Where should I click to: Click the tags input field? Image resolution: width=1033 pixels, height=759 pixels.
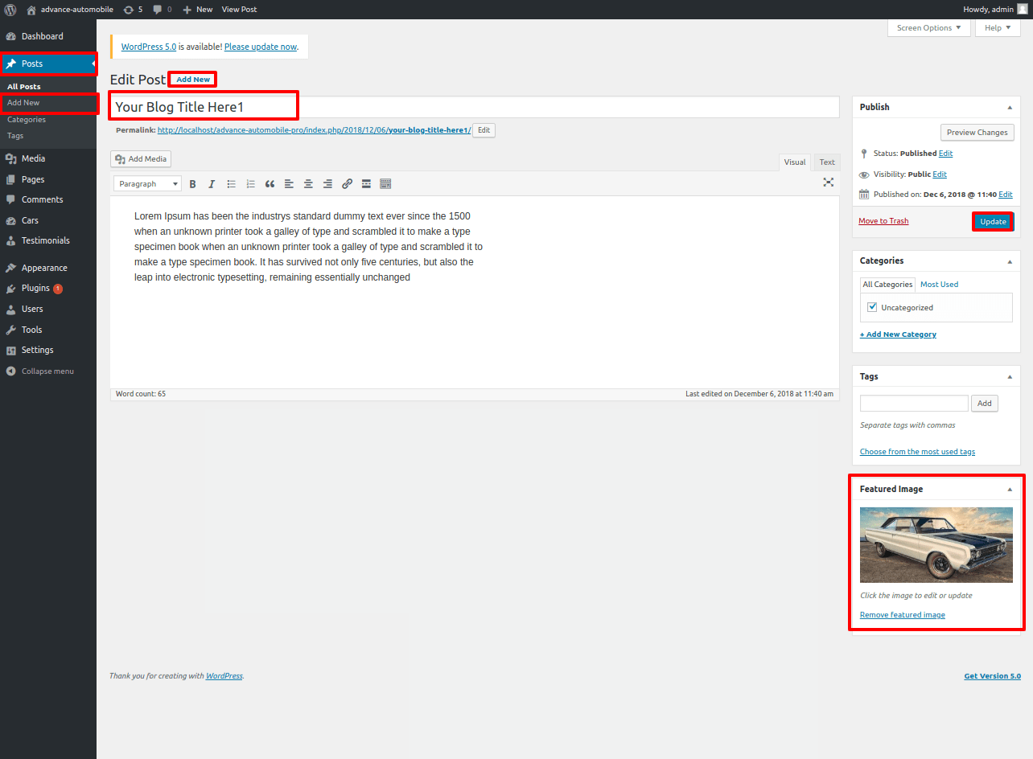pyautogui.click(x=914, y=404)
